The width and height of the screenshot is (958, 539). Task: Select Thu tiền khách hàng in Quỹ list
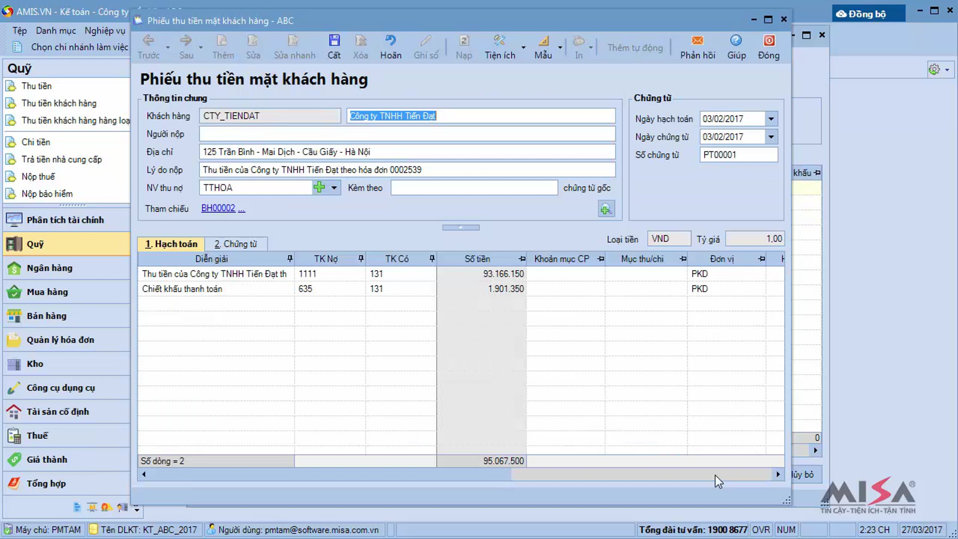(59, 103)
